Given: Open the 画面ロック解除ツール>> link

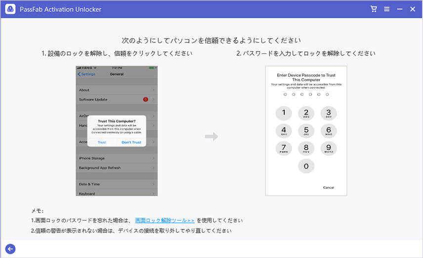Looking at the screenshot, I should [165, 220].
